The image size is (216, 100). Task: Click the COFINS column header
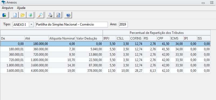tap(136, 38)
